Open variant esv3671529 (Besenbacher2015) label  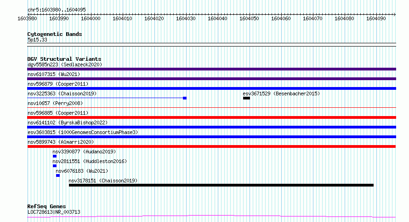click(x=281, y=93)
